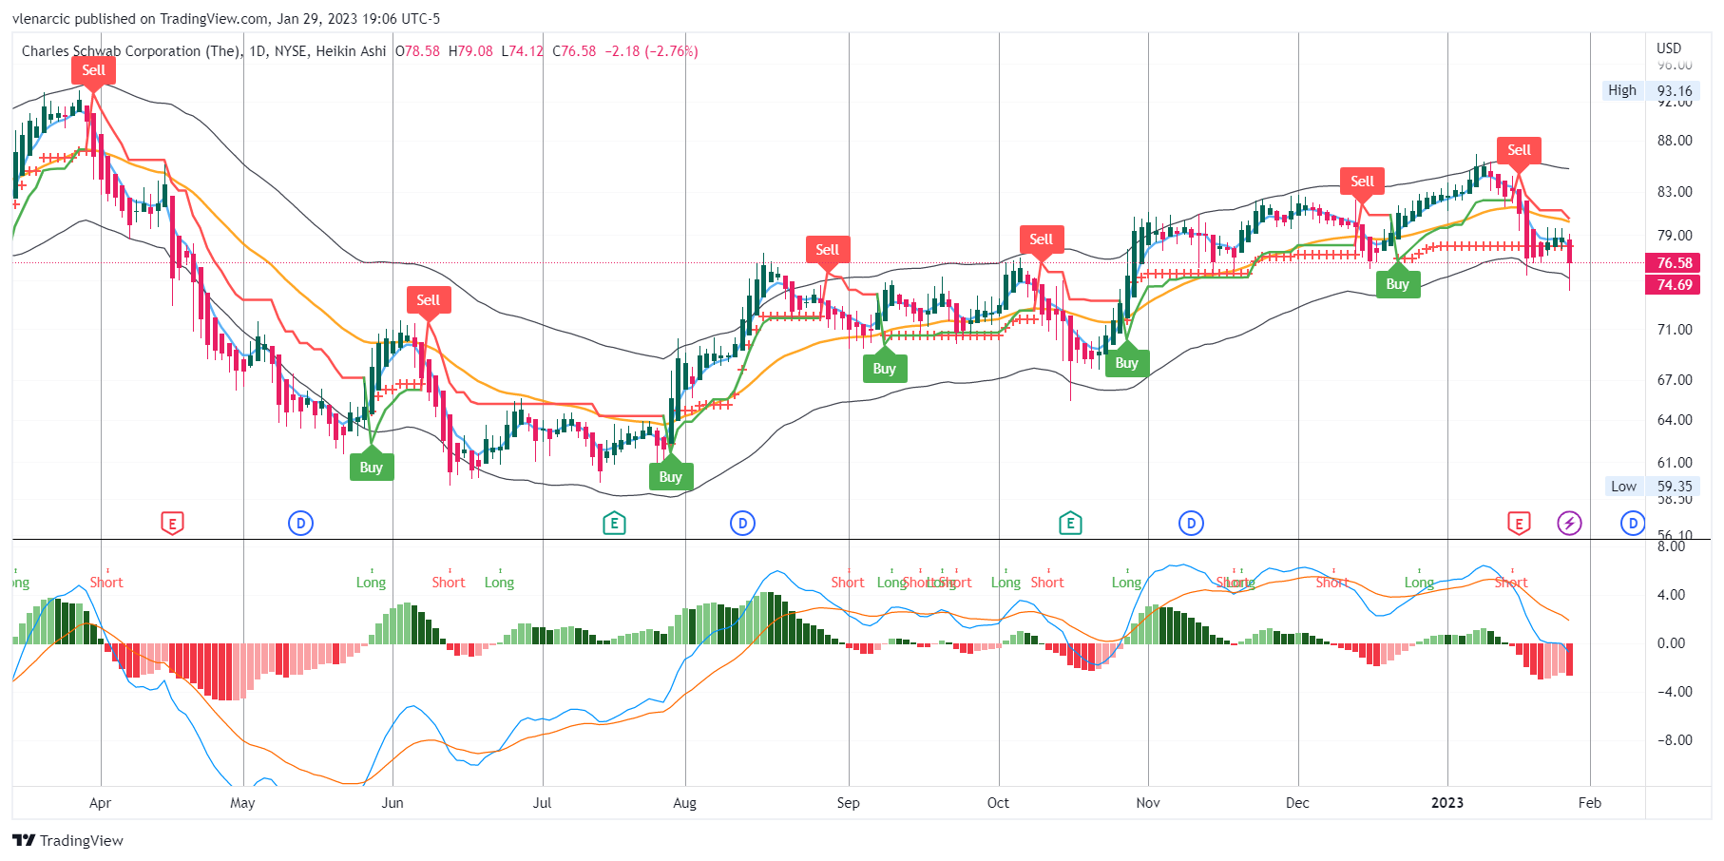Screen dimensions: 1724x861
Task: Click the red earnings E marker in January 2023
Action: click(x=1519, y=523)
